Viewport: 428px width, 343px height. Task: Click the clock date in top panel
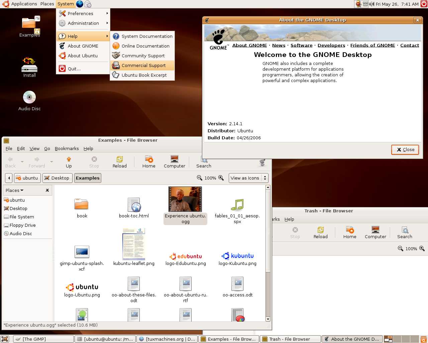point(397,4)
